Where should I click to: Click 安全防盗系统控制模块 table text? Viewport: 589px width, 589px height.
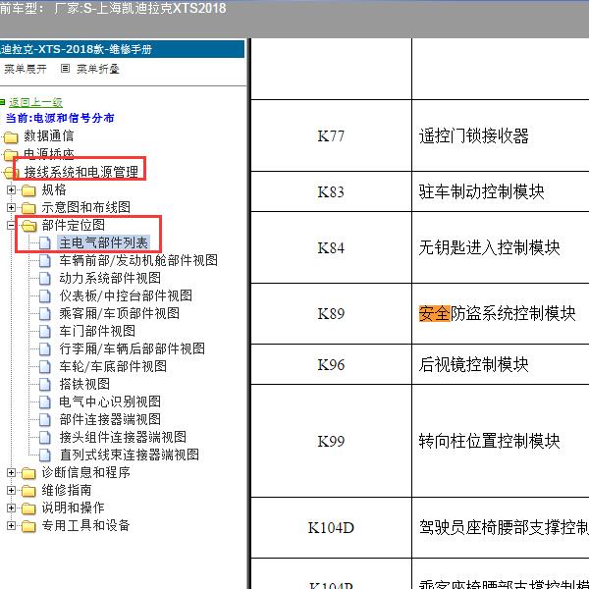(x=498, y=313)
